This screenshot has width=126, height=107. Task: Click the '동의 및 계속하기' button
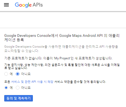coord(18,98)
